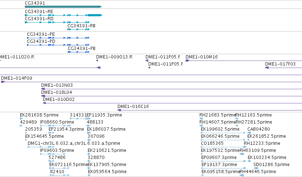
Task: Select the DME1-018L04 clone label
Action: coord(56,92)
